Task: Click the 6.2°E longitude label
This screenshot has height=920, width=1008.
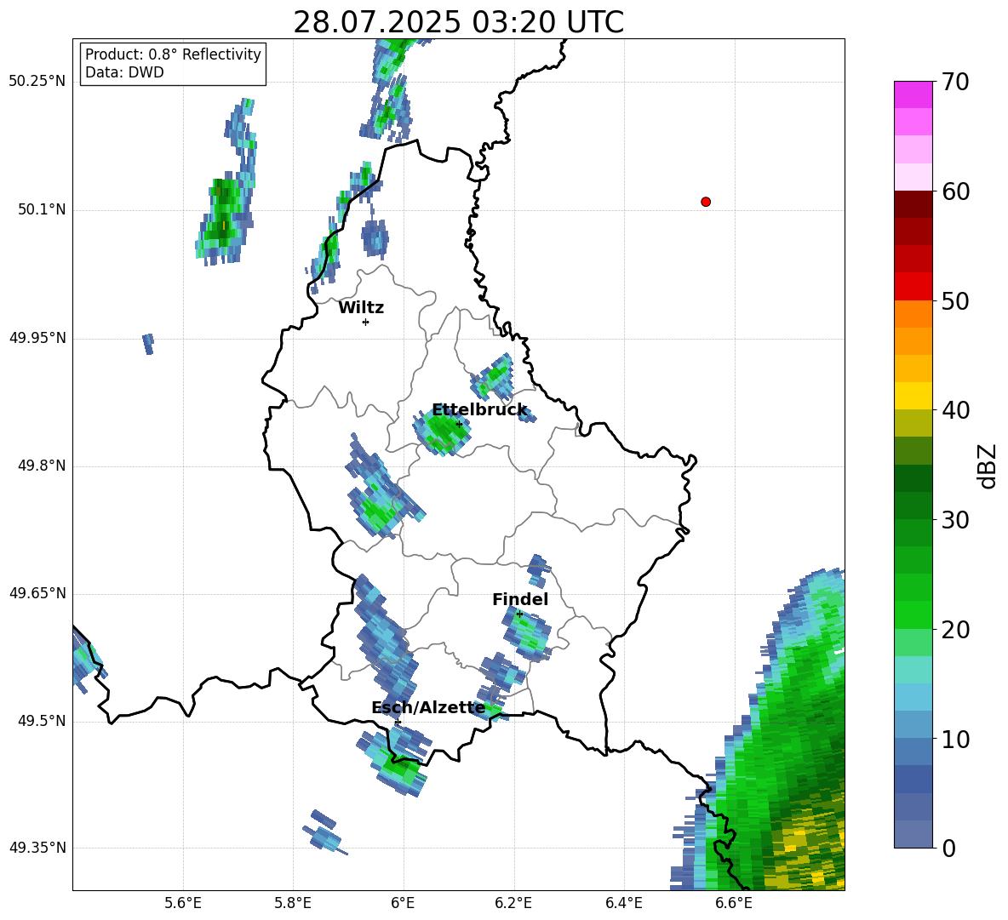Action: (x=513, y=903)
